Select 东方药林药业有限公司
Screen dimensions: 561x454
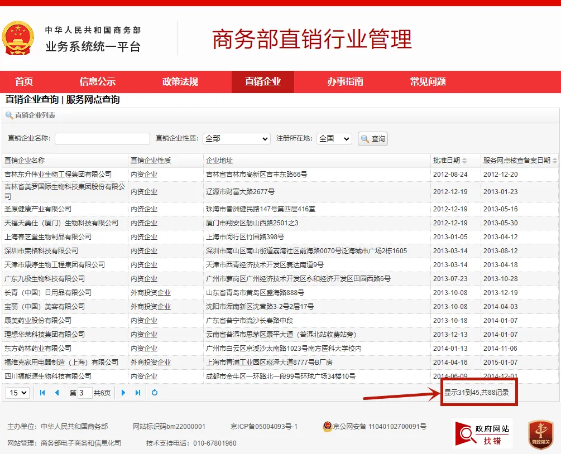38,349
